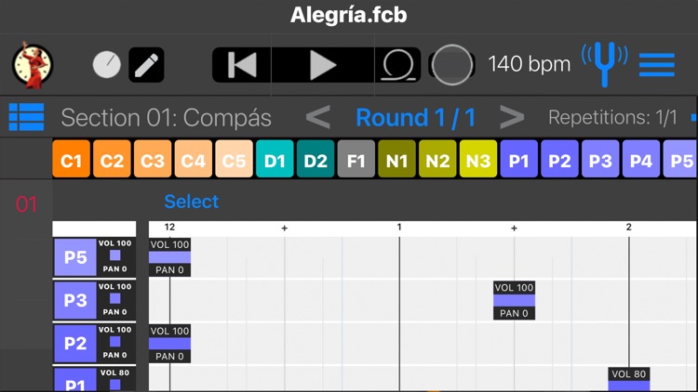The height and width of the screenshot is (392, 698).
Task: Select the orange C1 sound pad
Action: [x=71, y=160]
